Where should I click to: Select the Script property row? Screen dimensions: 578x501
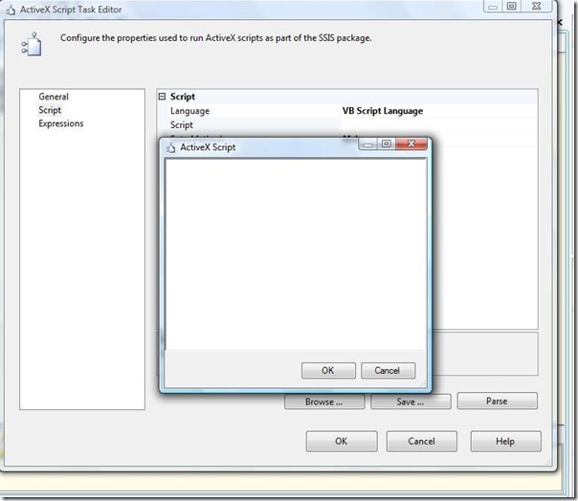pos(347,125)
